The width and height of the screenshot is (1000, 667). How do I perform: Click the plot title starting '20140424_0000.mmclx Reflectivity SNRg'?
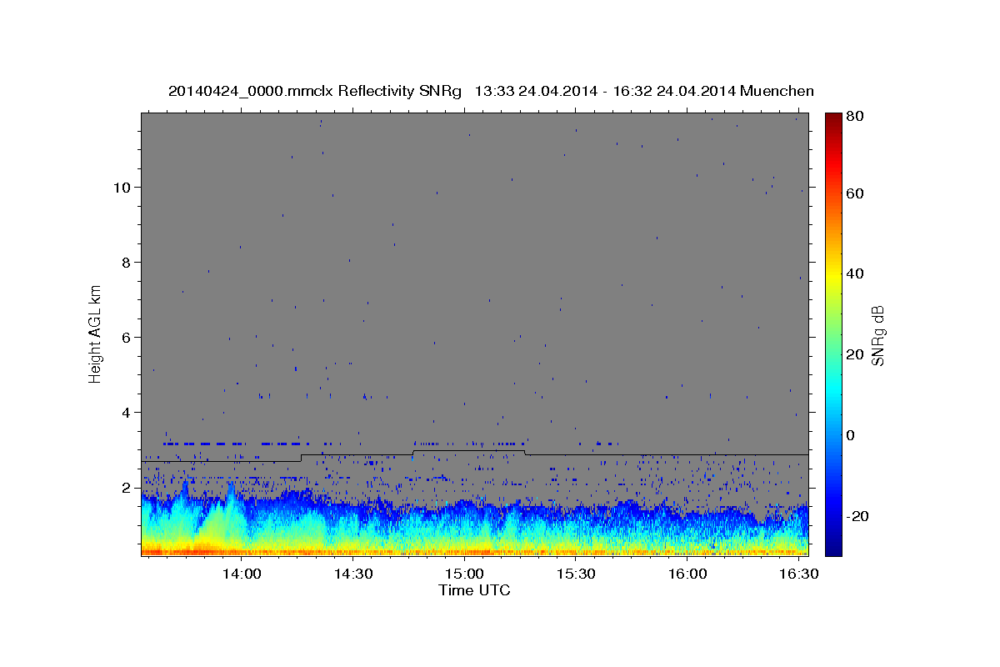tap(491, 91)
